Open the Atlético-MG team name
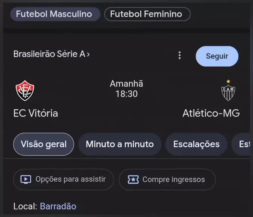The width and height of the screenshot is (253, 217). click(211, 113)
